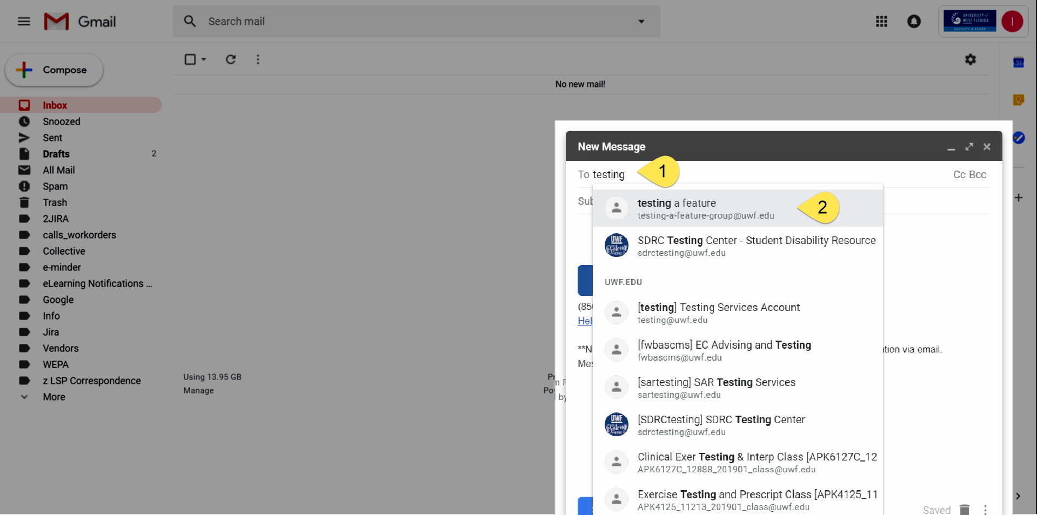Click the Compose button
This screenshot has height=515, width=1037.
[x=54, y=70]
